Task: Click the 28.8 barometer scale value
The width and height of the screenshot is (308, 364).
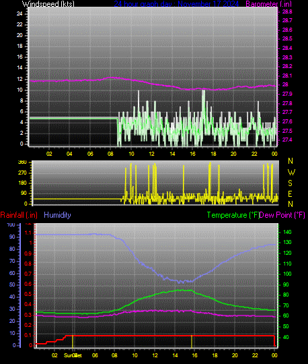Action: [x=287, y=11]
